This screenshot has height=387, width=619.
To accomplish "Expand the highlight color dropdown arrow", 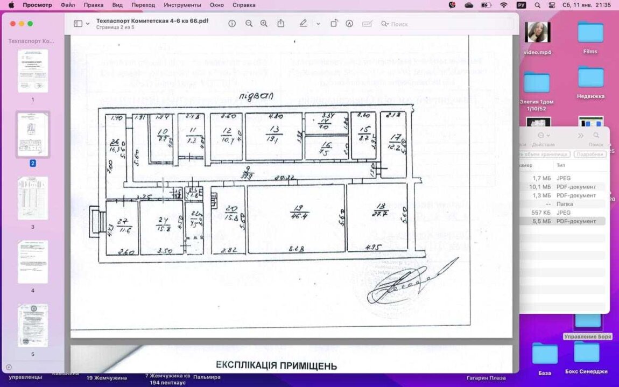I will pos(318,24).
